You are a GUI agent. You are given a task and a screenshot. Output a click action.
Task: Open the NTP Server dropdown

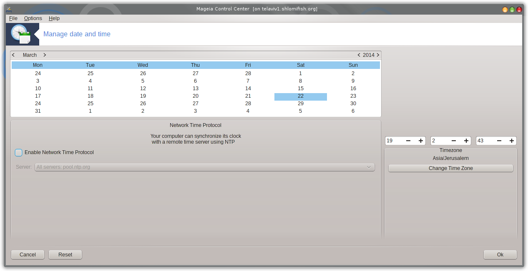click(x=205, y=167)
